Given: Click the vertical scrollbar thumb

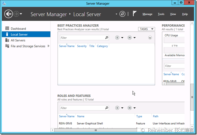Looking at the screenshot, I should tap(192, 97).
